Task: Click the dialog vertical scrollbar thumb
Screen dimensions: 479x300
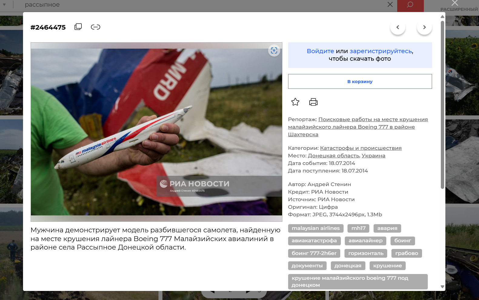Action: [x=442, y=105]
